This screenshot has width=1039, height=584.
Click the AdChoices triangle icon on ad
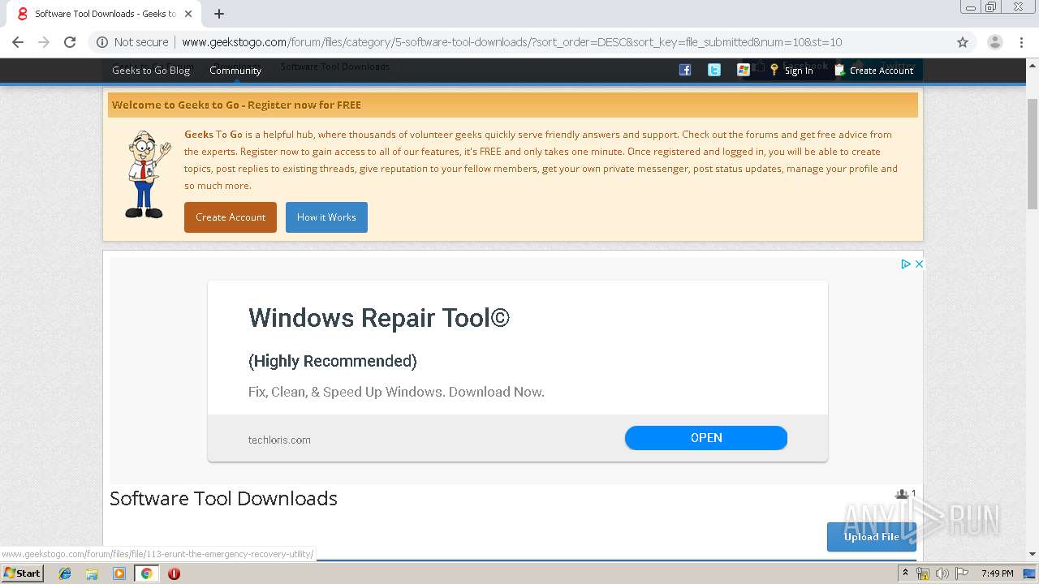(x=906, y=264)
